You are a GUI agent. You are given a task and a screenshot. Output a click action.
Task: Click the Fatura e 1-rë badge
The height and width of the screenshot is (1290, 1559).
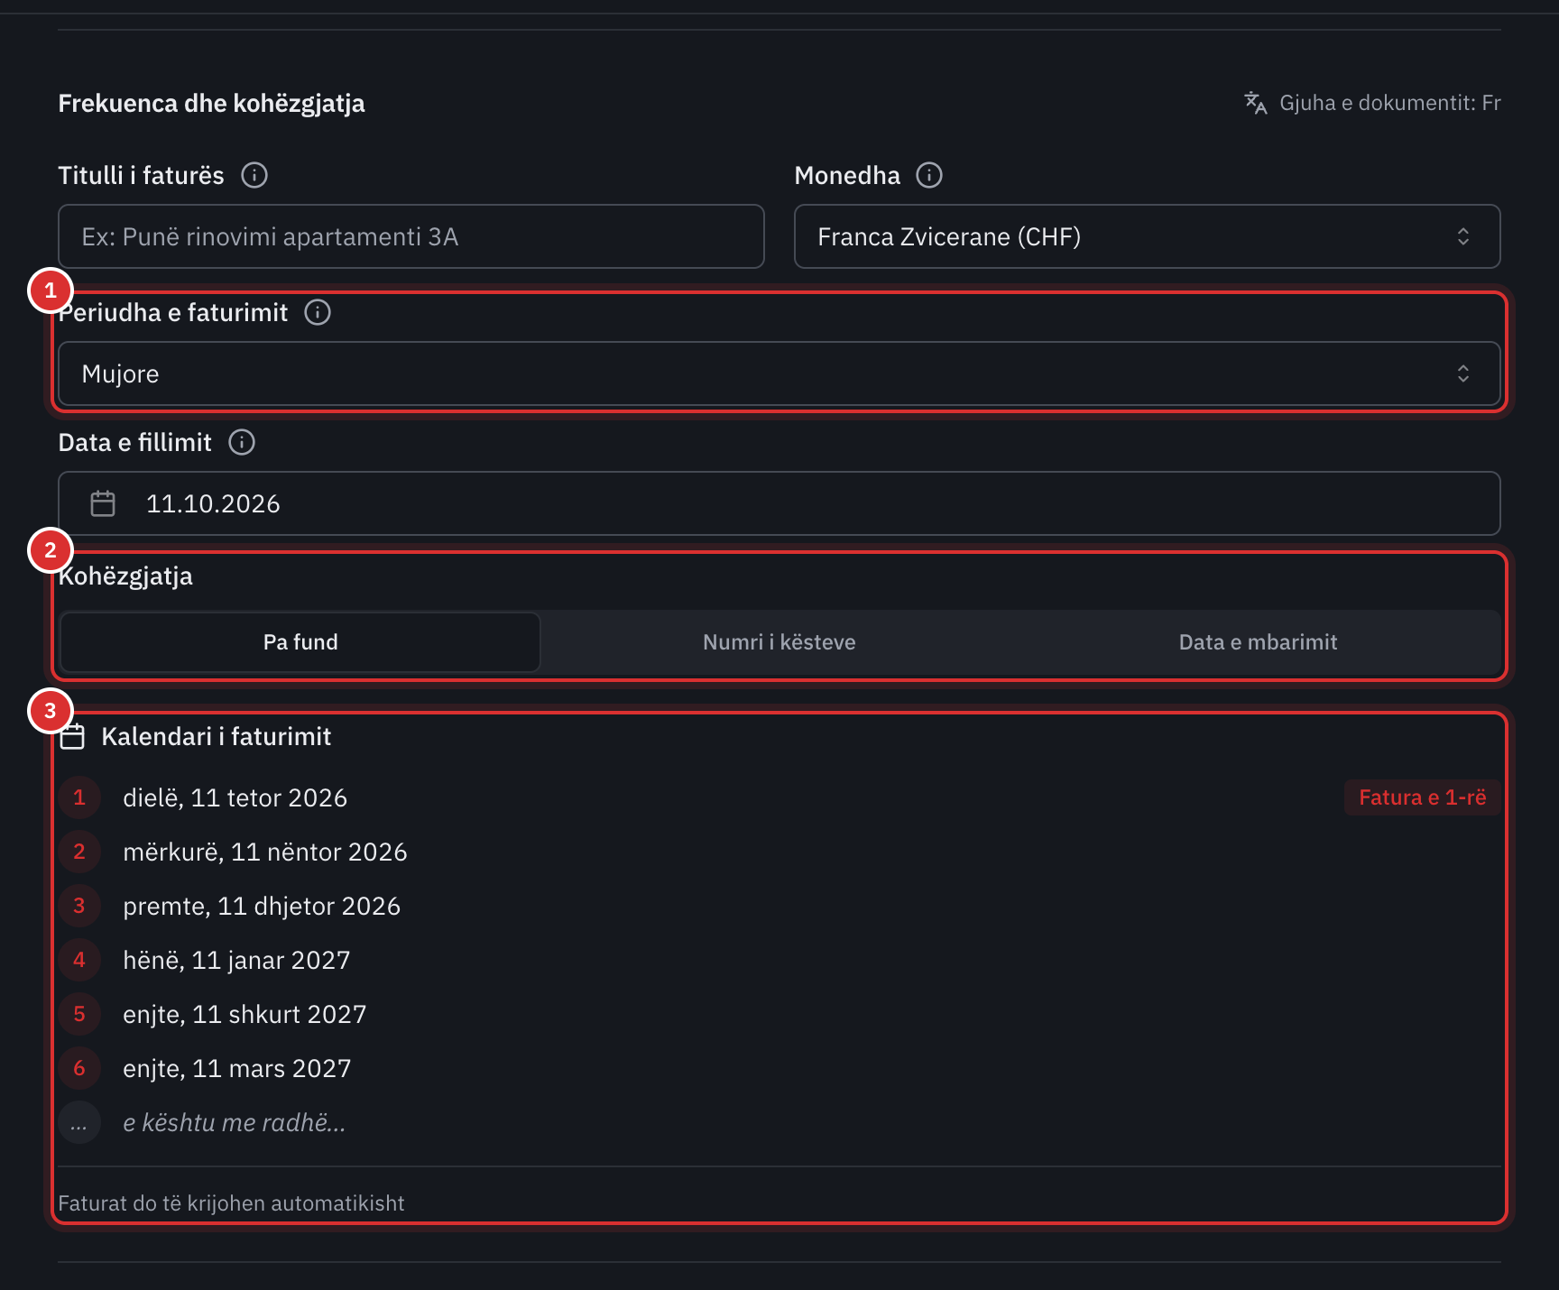[x=1422, y=797]
